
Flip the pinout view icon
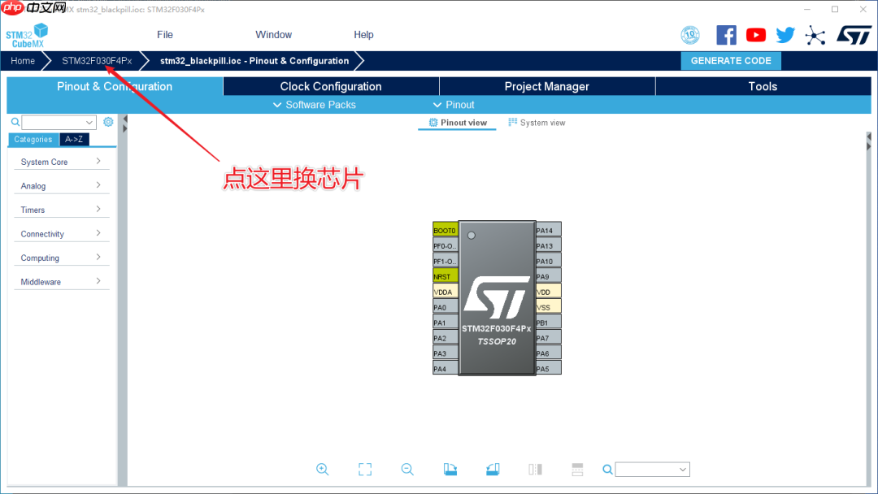(x=535, y=469)
